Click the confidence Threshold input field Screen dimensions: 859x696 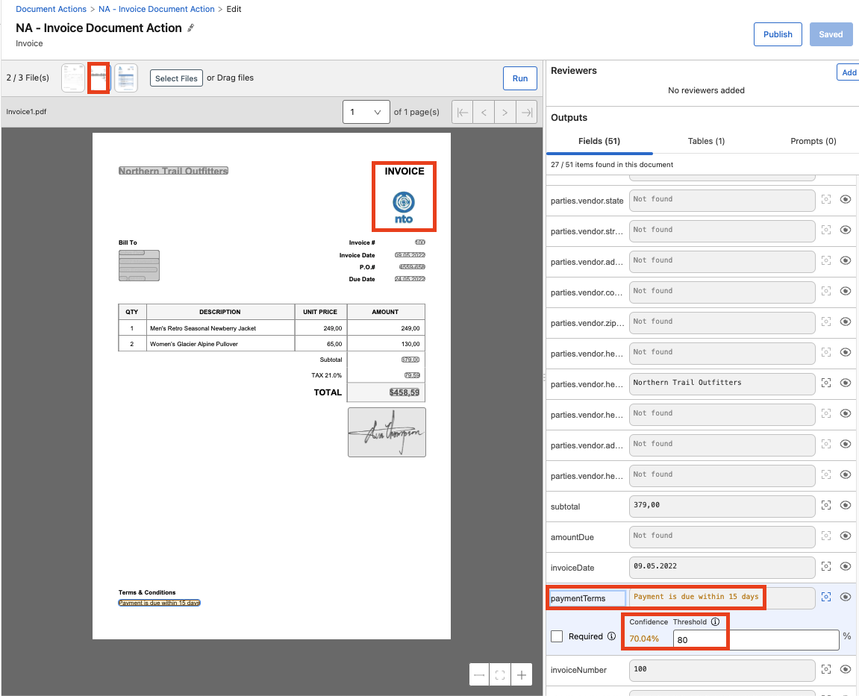(756, 639)
